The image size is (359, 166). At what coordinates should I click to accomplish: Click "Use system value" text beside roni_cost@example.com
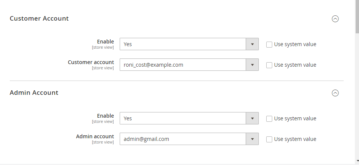point(295,65)
